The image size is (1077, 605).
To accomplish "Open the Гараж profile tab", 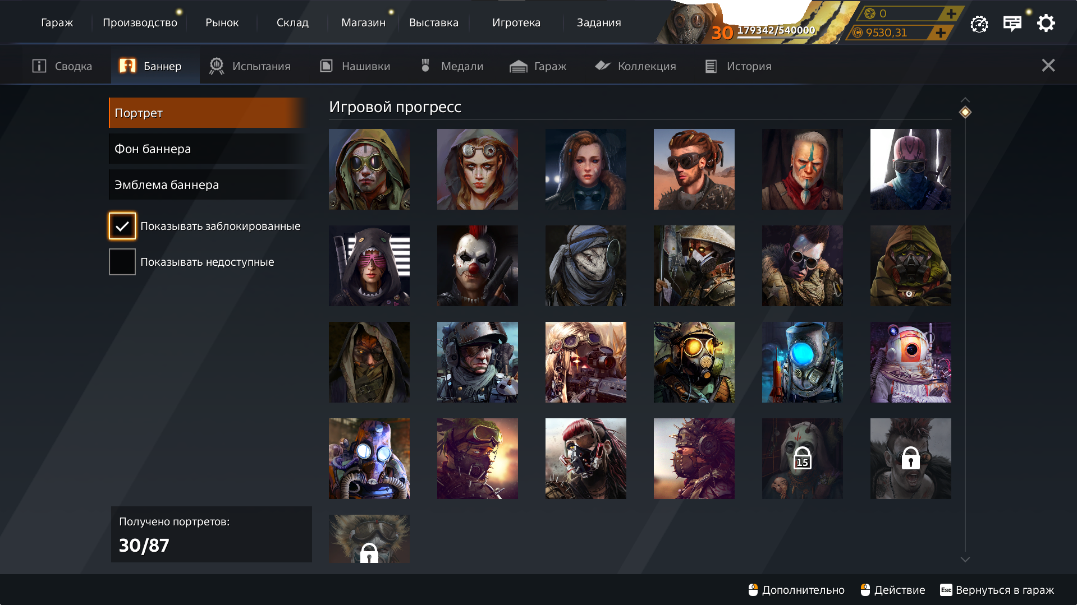I will tap(538, 66).
